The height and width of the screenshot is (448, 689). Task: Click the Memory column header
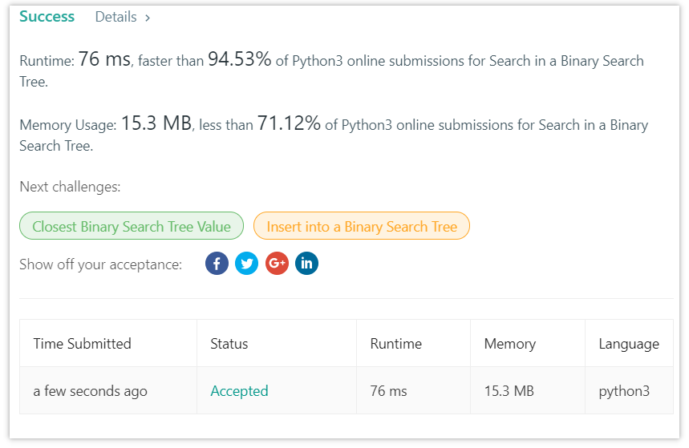tap(510, 344)
